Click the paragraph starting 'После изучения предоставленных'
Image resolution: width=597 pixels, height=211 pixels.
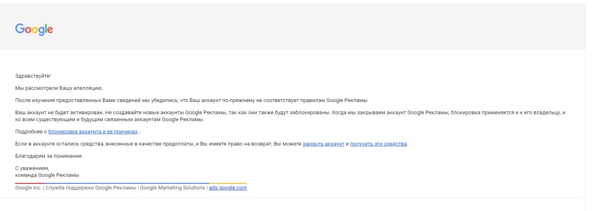tap(192, 100)
